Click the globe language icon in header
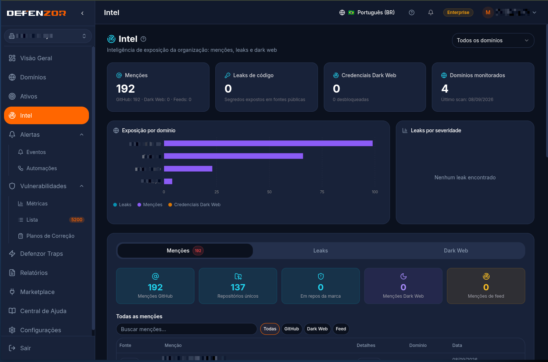The width and height of the screenshot is (548, 362). [x=342, y=12]
